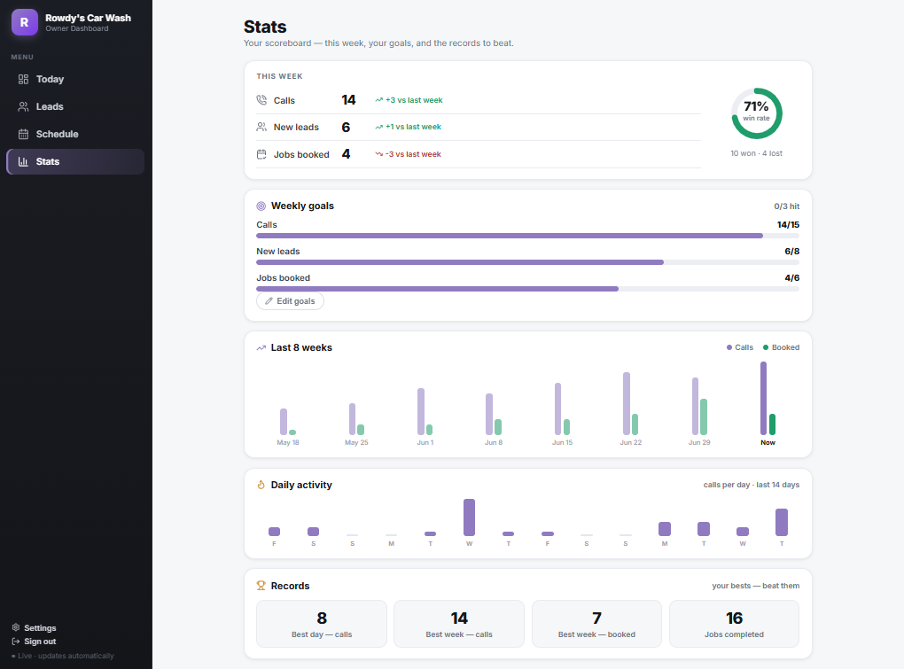Click the Jun 15 week label
904x669 pixels.
coord(562,442)
